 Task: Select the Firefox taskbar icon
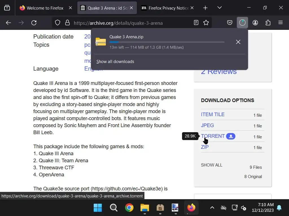pos(191,208)
